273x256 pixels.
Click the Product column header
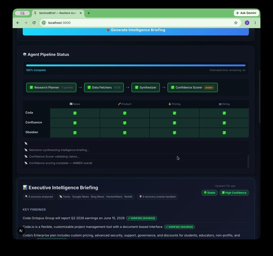[125, 104]
